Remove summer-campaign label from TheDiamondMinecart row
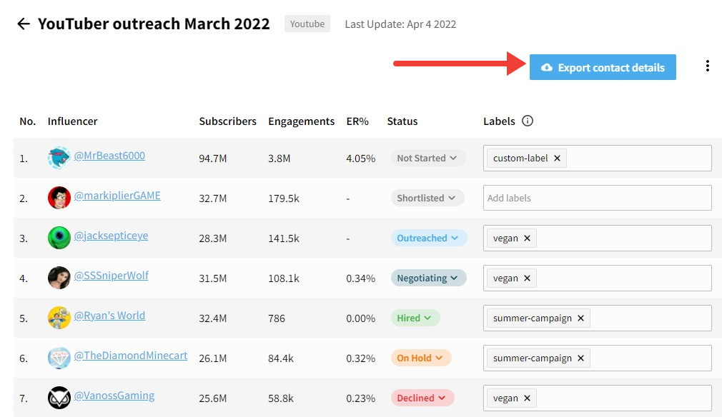This screenshot has width=722, height=417. click(580, 358)
